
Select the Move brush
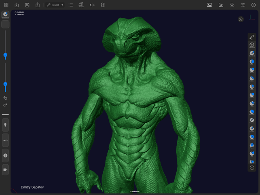point(252,70)
